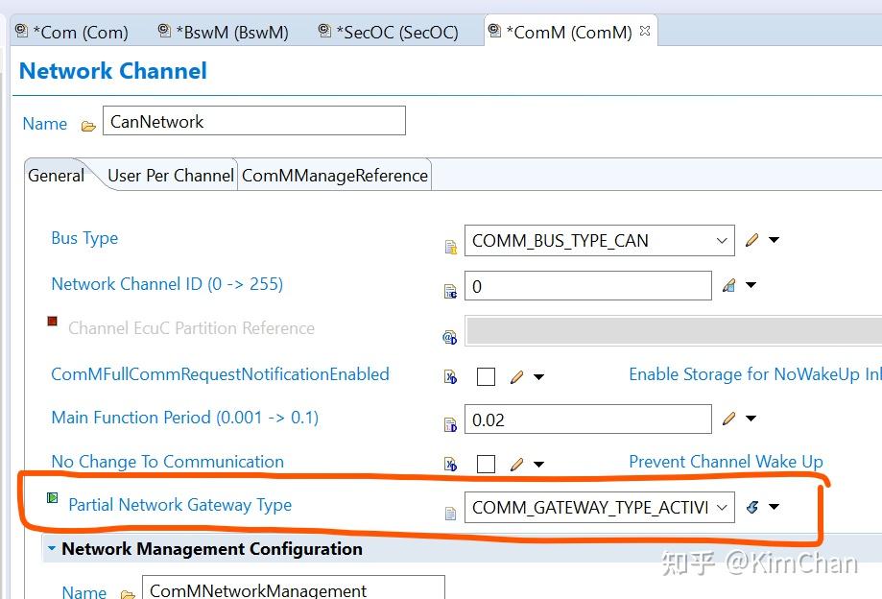The width and height of the screenshot is (882, 599).
Task: Click the green status icon beside Partial Network Gateway Type
Action: tap(53, 497)
